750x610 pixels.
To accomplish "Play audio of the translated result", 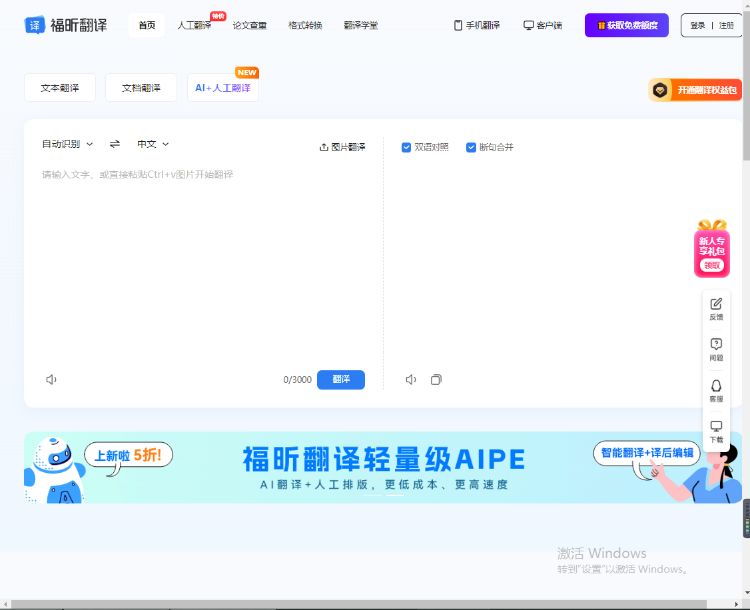I will pyautogui.click(x=411, y=380).
